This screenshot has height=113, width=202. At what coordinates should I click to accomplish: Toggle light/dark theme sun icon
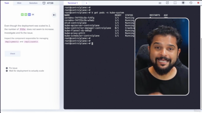(x=183, y=3)
